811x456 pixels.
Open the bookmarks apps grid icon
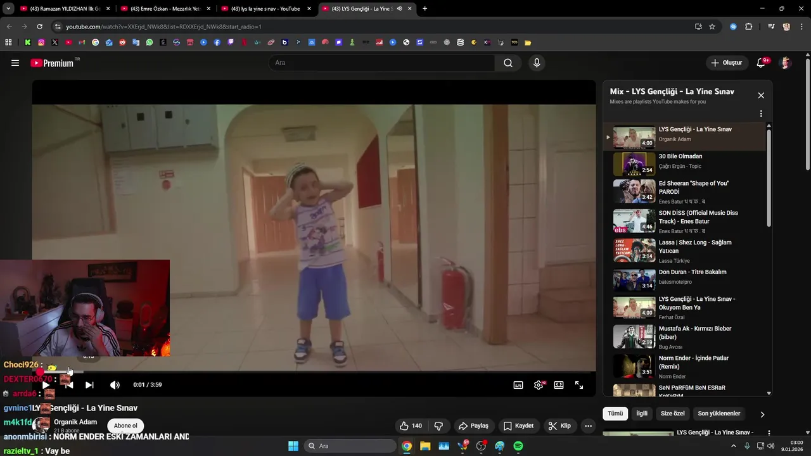coord(8,42)
